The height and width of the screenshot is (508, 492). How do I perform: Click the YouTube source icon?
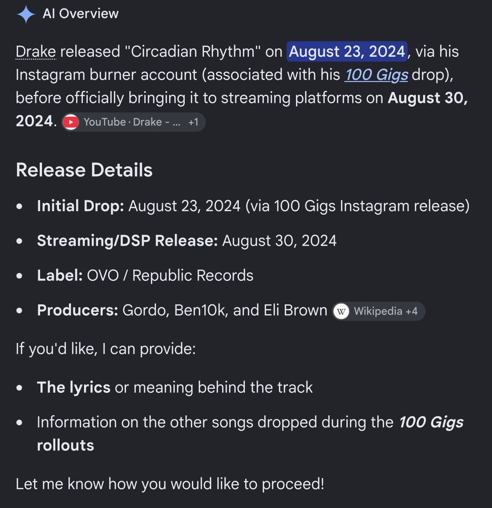pyautogui.click(x=71, y=122)
